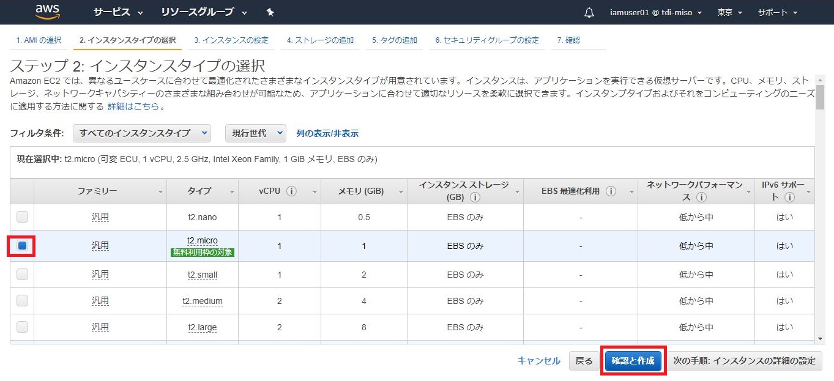Click the t2.large type cell
834x381 pixels.
click(203, 327)
